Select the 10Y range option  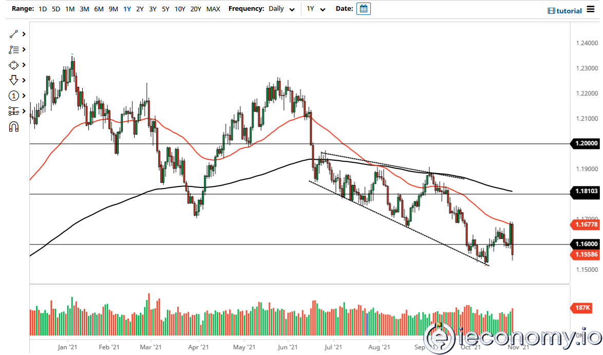click(180, 9)
